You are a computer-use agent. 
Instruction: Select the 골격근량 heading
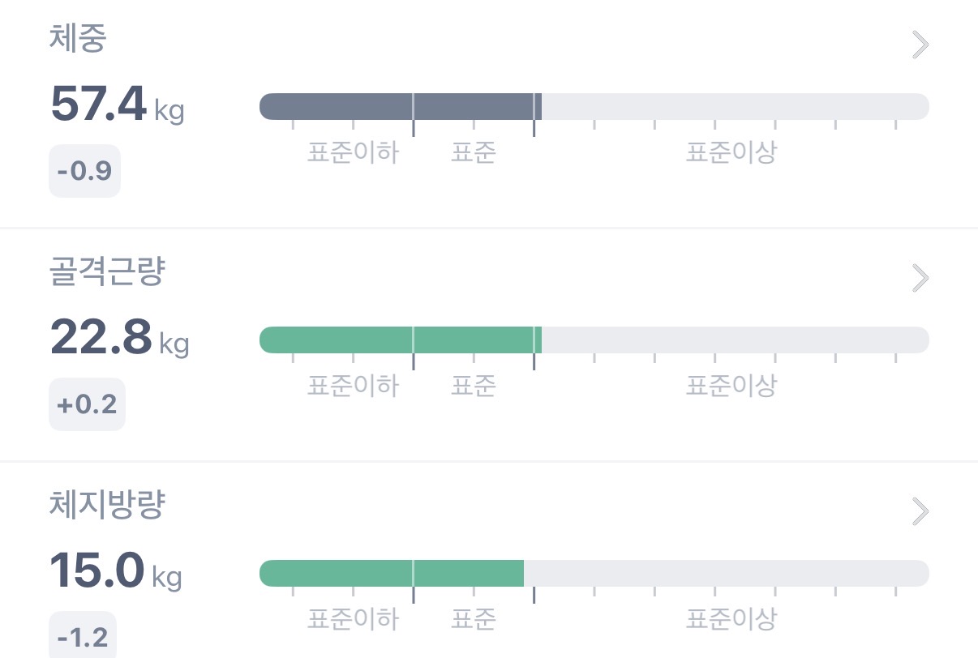(107, 272)
